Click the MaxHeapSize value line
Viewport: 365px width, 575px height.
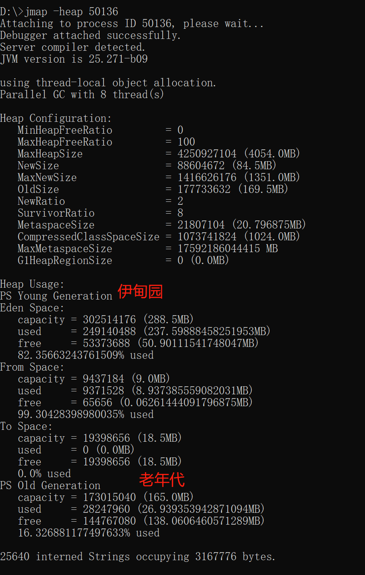click(x=158, y=154)
